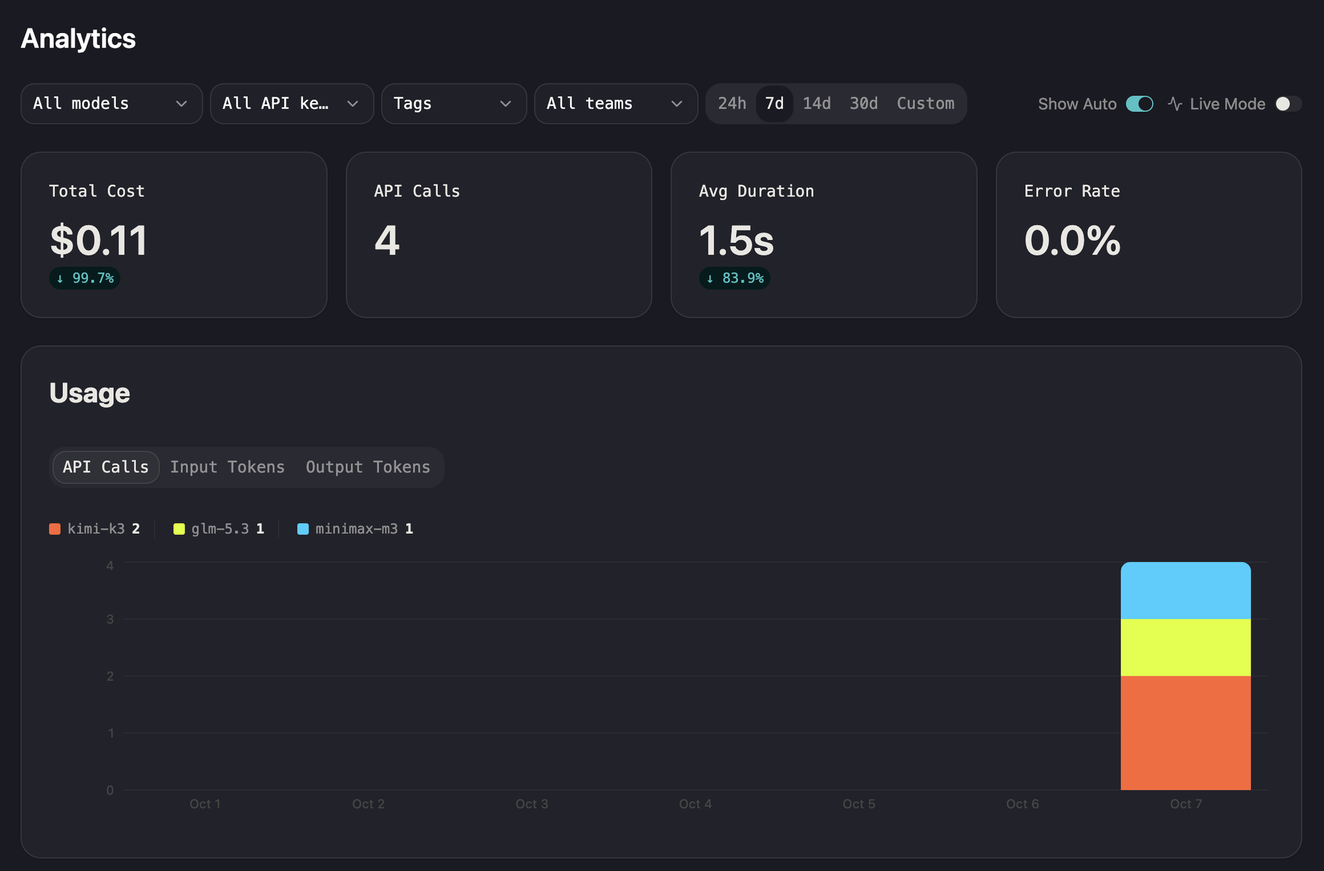Image resolution: width=1324 pixels, height=871 pixels.
Task: Click the kimi-k3 legend label
Action: click(96, 529)
